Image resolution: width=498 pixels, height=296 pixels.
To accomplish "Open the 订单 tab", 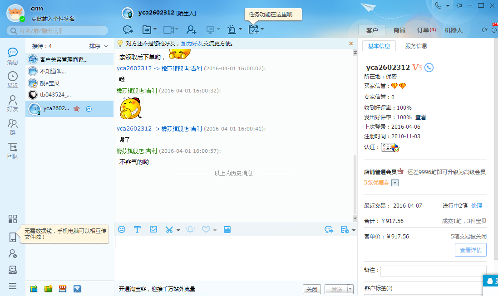I will coord(426,30).
